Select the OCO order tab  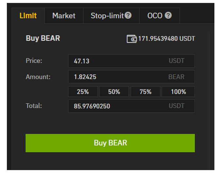click(x=159, y=16)
